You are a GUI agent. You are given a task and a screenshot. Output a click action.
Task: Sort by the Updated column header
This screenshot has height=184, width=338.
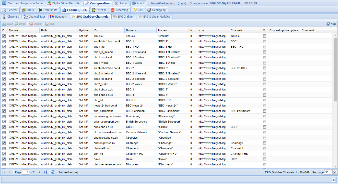[x=85, y=30]
